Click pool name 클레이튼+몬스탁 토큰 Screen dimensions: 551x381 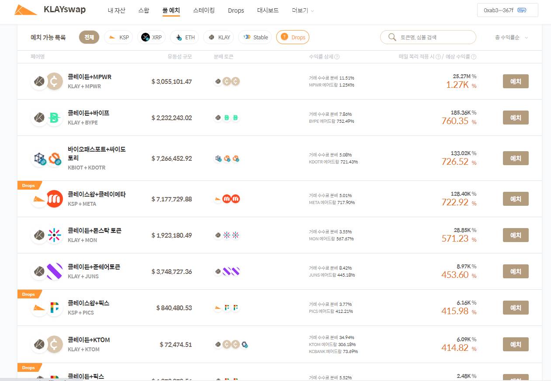click(x=95, y=231)
